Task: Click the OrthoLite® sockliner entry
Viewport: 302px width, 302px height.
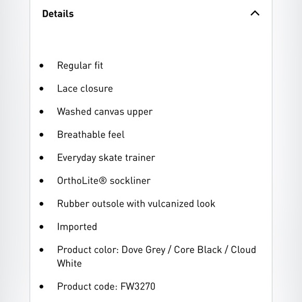Action: [x=104, y=181]
